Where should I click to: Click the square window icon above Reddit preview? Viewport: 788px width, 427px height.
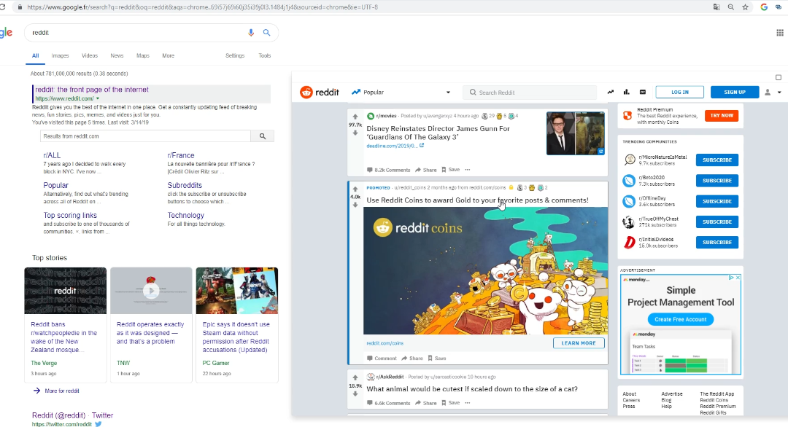(779, 77)
